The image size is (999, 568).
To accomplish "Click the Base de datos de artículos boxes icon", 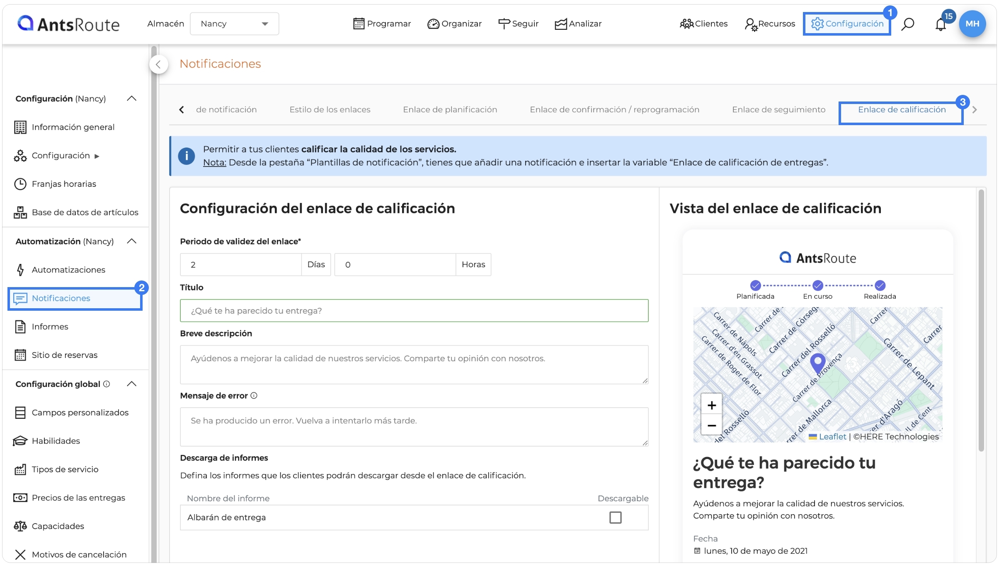I will pyautogui.click(x=20, y=212).
